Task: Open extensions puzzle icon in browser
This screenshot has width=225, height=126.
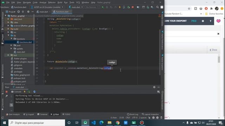Action: coord(211,8)
